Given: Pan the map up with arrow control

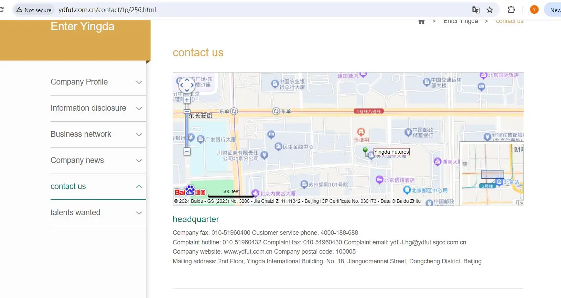Looking at the screenshot, I should [187, 80].
